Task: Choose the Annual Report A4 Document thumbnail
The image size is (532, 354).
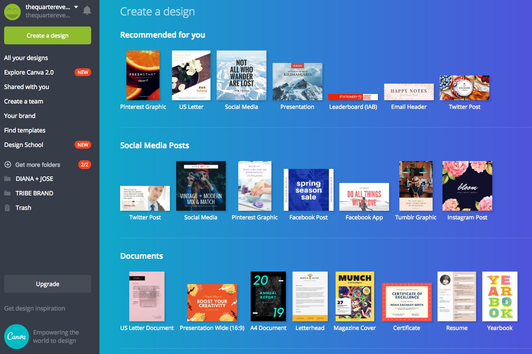Action: [268, 296]
